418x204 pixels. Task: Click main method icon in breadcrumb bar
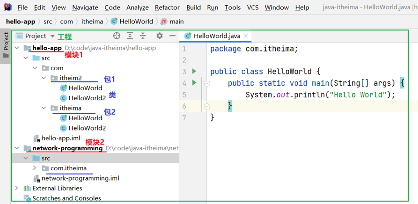click(164, 22)
